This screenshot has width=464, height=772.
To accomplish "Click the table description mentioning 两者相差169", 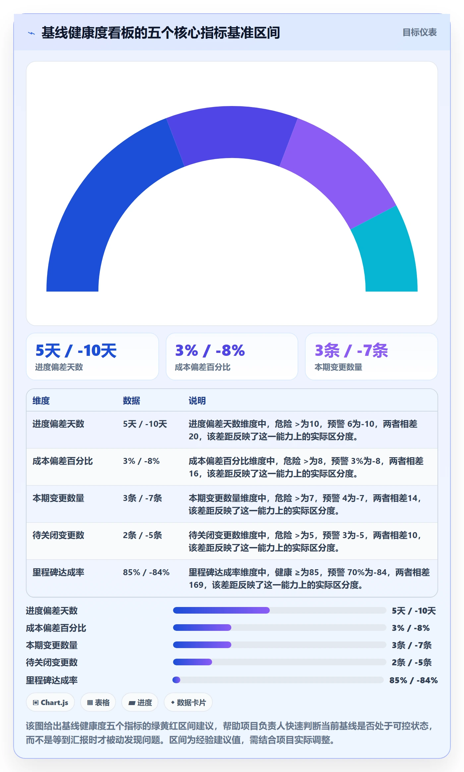I will [310, 579].
